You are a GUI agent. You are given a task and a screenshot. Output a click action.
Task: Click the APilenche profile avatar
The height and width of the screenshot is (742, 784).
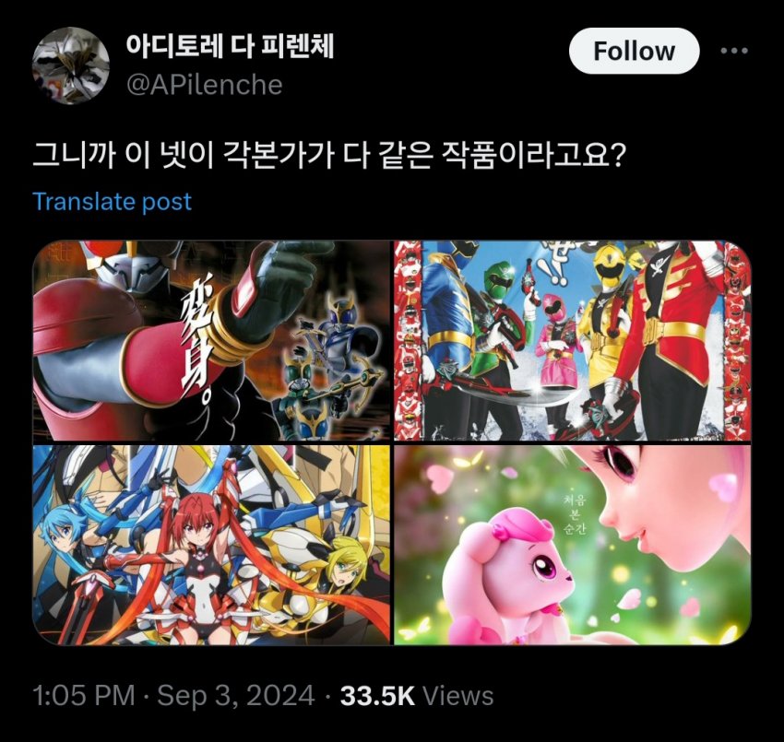coord(70,66)
